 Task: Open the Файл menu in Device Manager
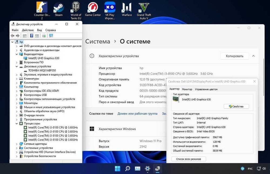15,30
